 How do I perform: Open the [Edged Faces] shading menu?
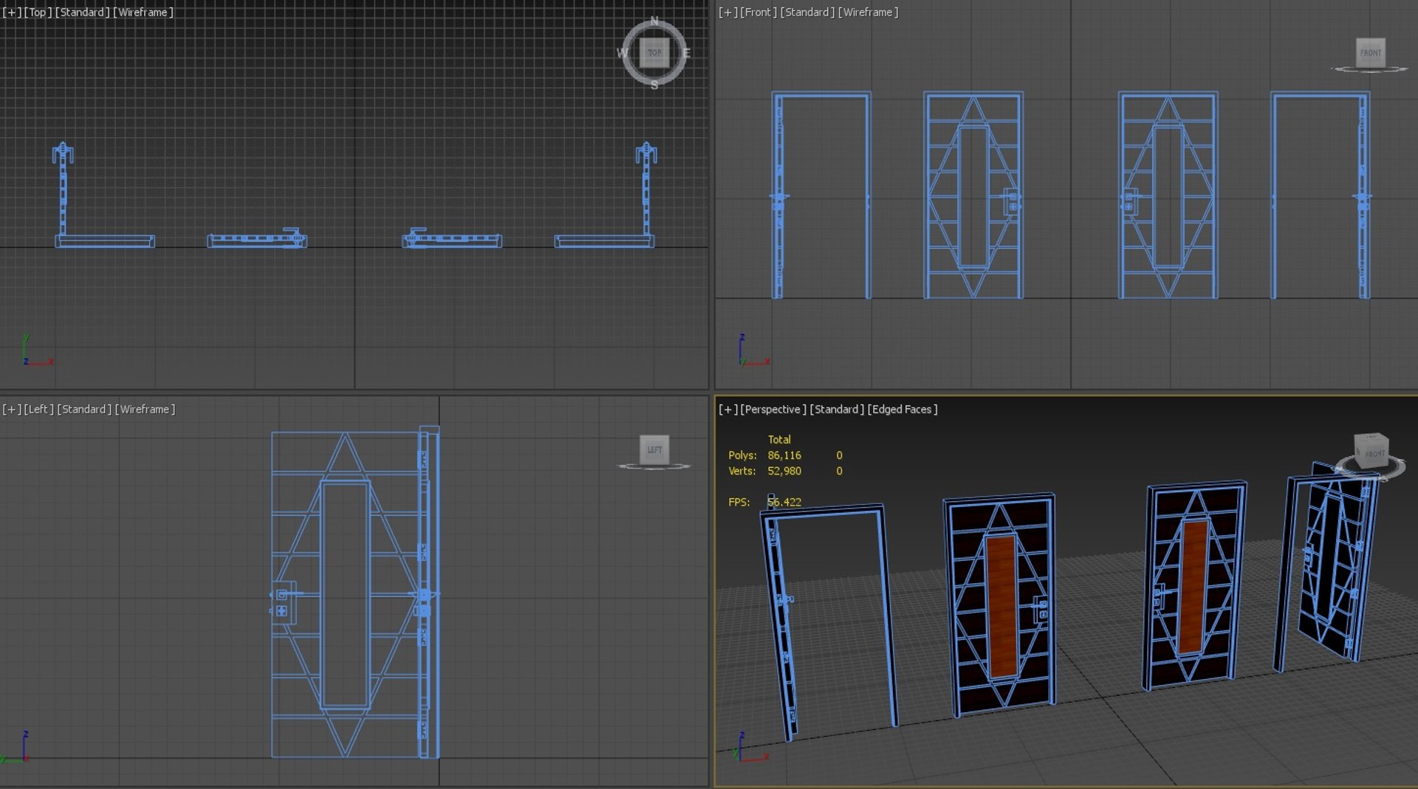point(902,410)
